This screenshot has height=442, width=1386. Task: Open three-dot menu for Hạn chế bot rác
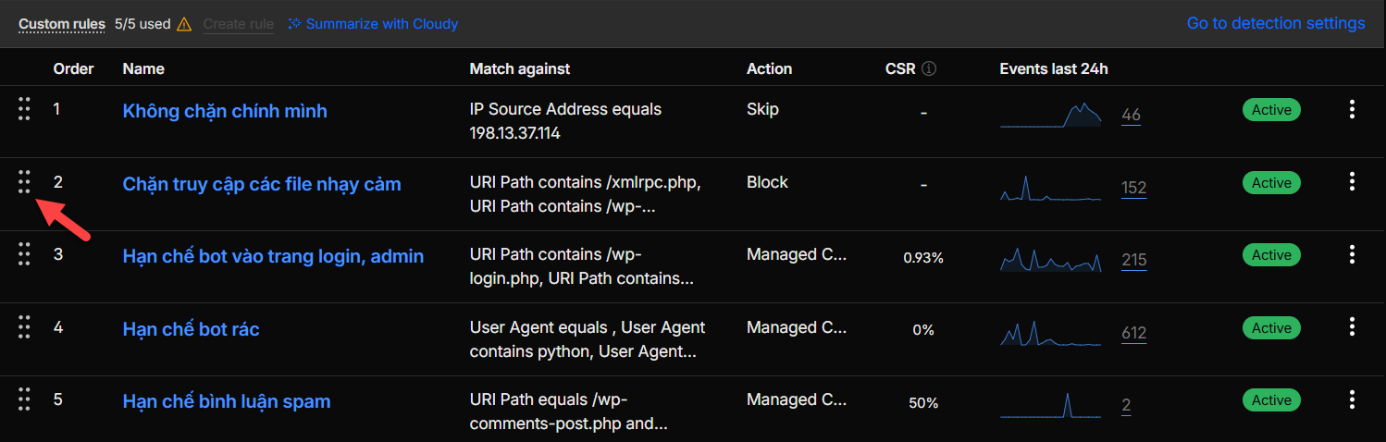[x=1352, y=327]
